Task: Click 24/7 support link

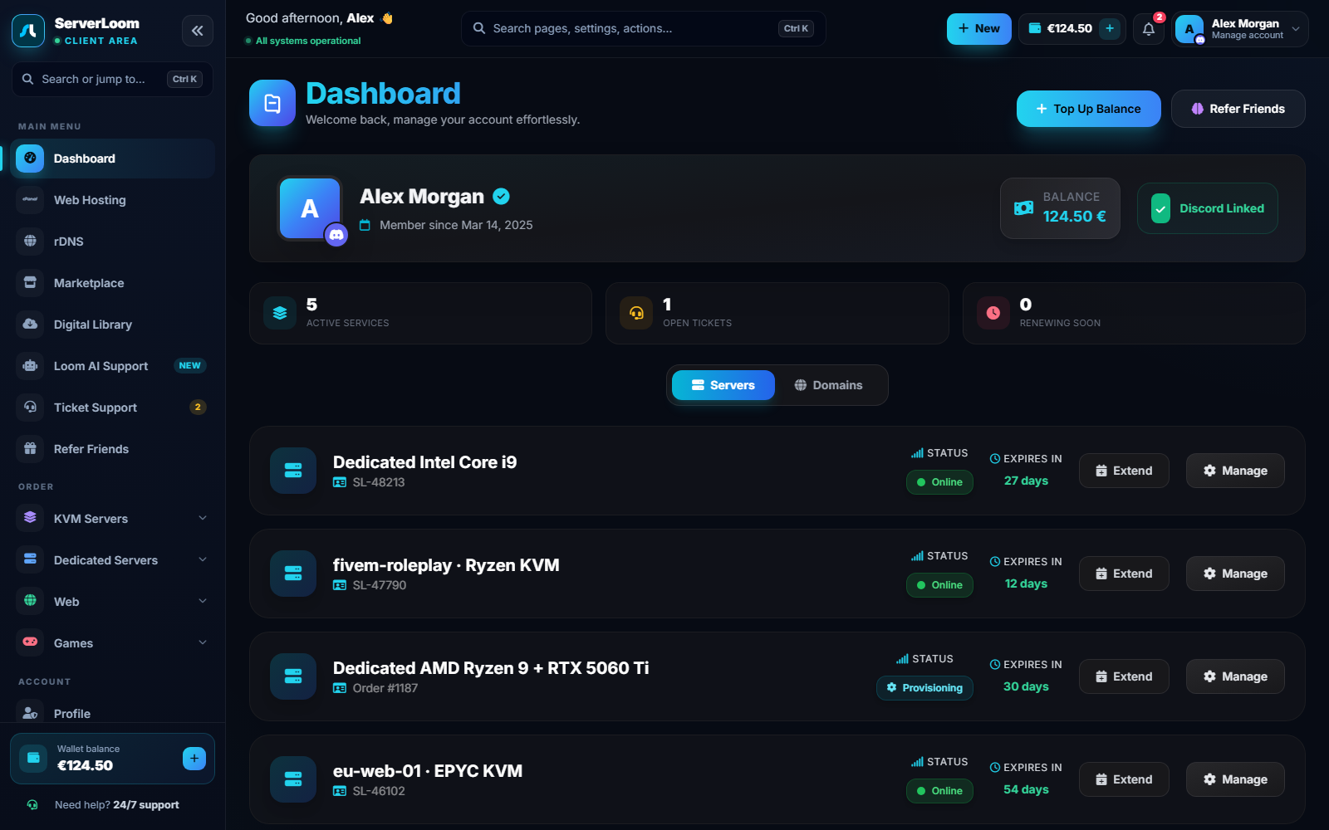Action: [146, 805]
